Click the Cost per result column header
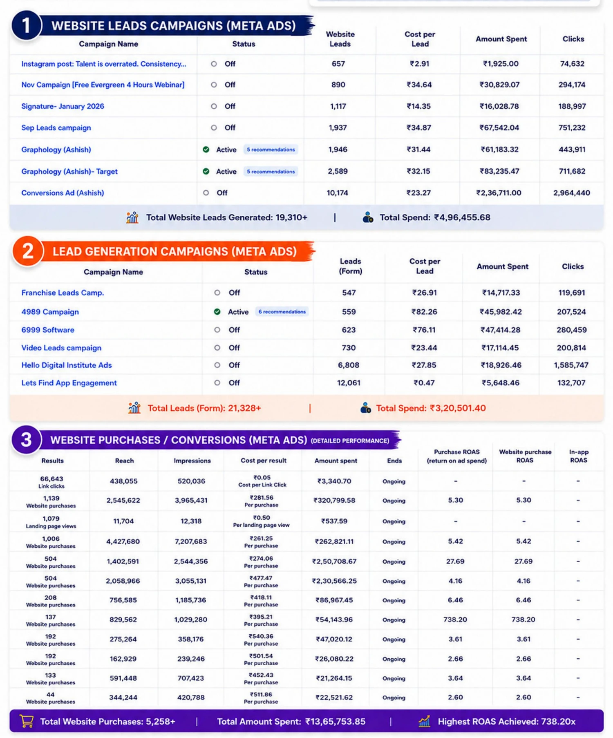The width and height of the screenshot is (613, 738). (264, 461)
